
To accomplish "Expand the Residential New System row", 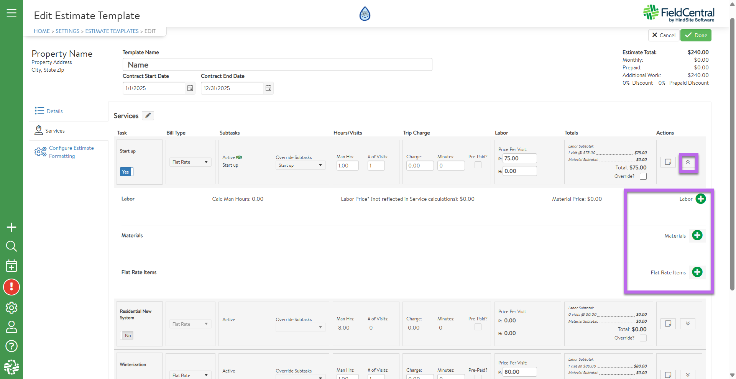I will 688,324.
